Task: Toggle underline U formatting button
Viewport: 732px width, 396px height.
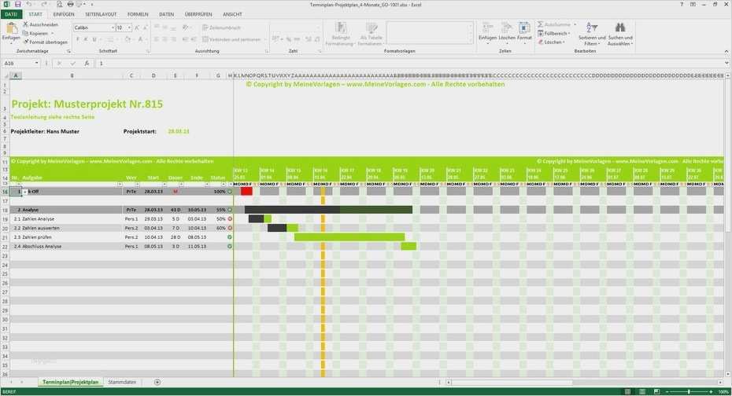Action: click(x=94, y=39)
